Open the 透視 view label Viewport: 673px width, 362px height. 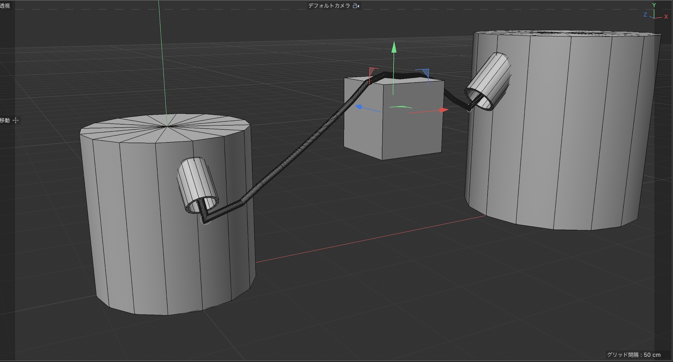click(x=5, y=6)
